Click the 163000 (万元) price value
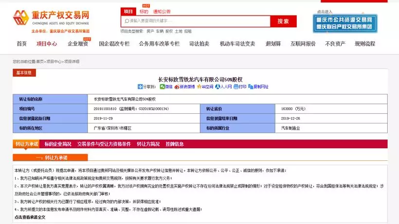The width and height of the screenshot is (399, 224). pos(293,109)
